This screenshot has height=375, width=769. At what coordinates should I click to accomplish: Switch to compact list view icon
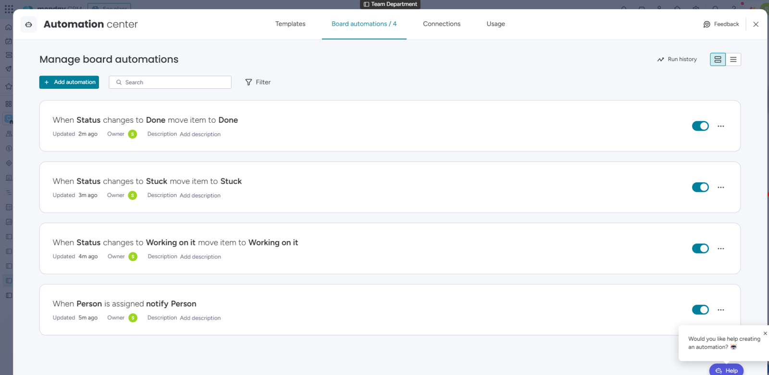[x=733, y=59]
